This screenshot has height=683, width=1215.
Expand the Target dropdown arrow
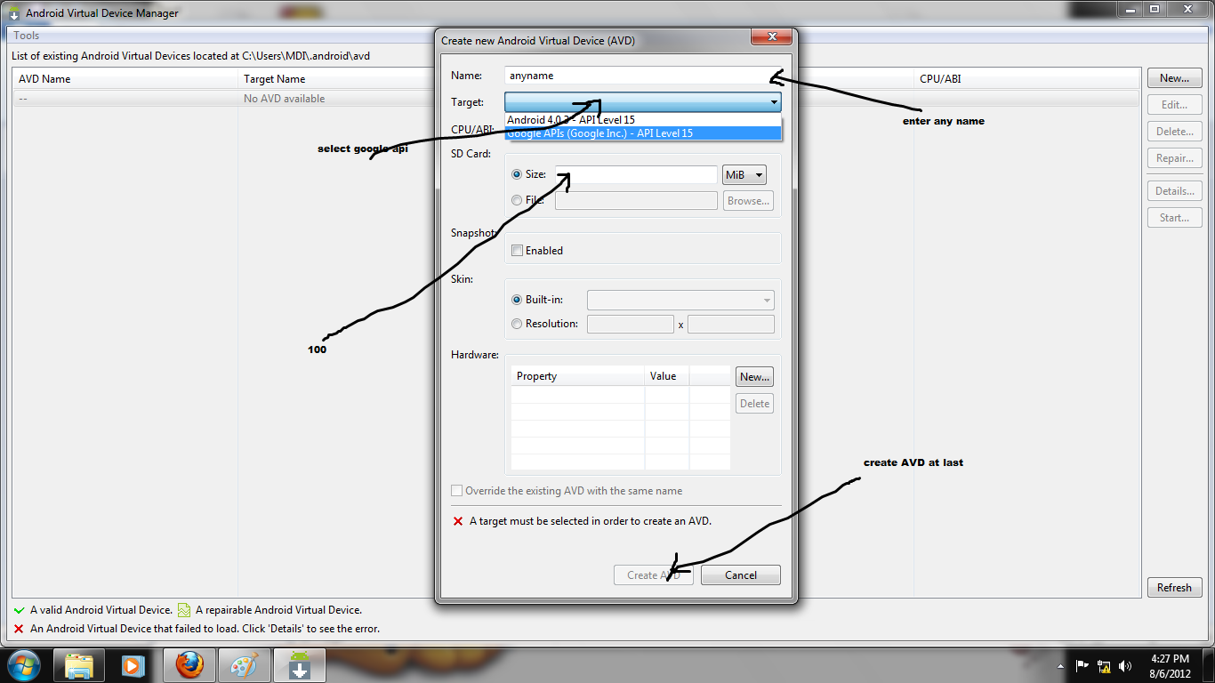[x=774, y=102]
